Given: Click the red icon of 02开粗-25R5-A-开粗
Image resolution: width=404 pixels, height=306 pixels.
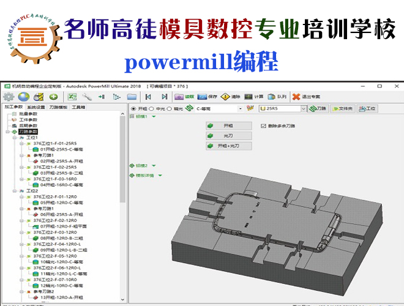Looking at the screenshot, I should pyautogui.click(x=36, y=161).
